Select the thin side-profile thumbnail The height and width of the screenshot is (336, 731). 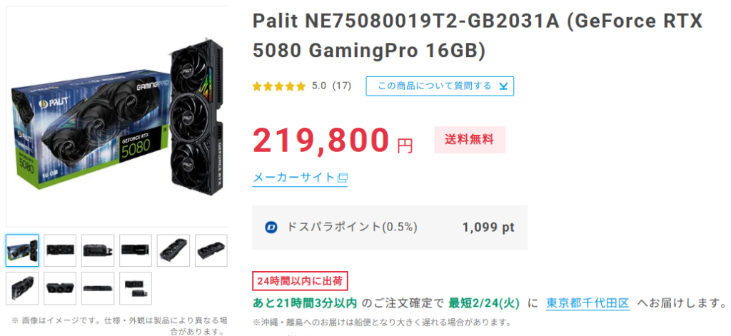point(98,288)
